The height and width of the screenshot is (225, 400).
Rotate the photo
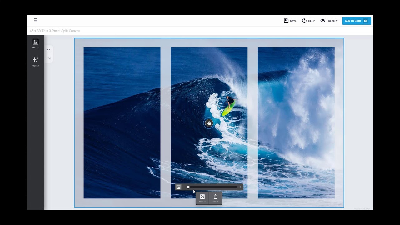tap(202, 198)
